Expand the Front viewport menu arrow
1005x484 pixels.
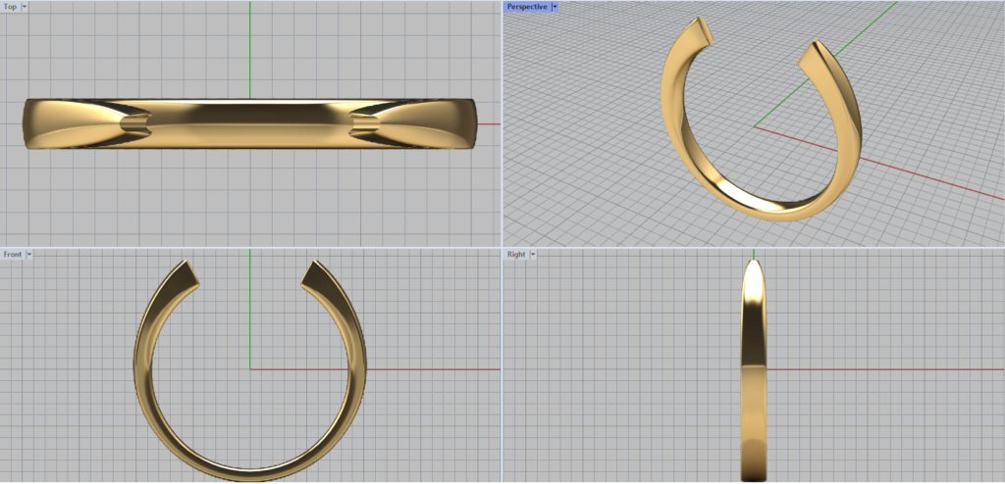point(29,255)
